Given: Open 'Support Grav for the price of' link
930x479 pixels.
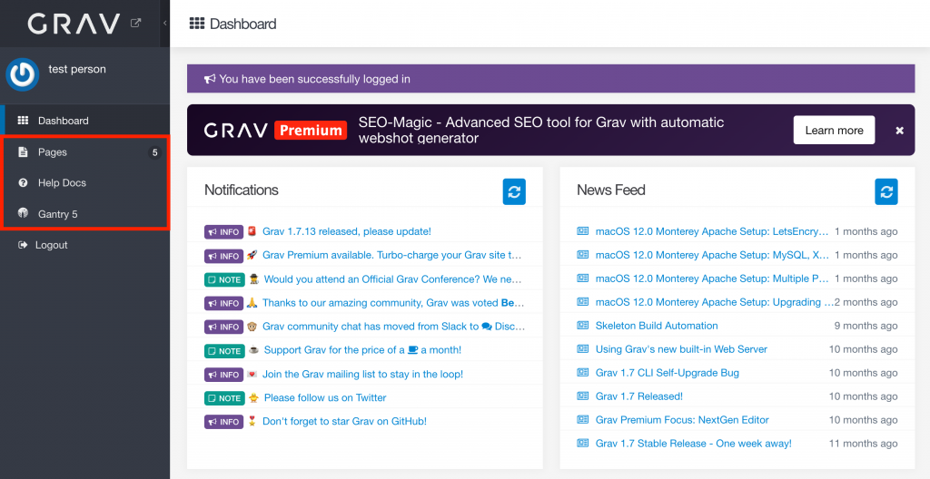Looking at the screenshot, I should tap(362, 350).
